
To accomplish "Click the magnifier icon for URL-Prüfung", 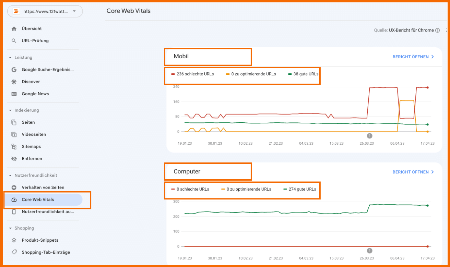I will coord(14,41).
